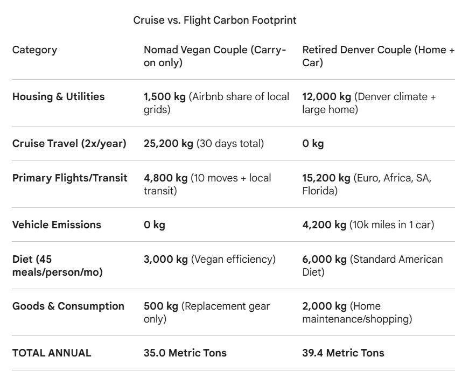Click the 1,500 kg Airbnb housing cell
Image resolution: width=455 pixels, height=371 pixels.
pyautogui.click(x=216, y=103)
